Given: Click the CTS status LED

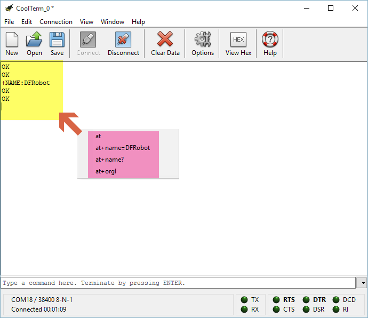Looking at the screenshot, I should (276, 309).
